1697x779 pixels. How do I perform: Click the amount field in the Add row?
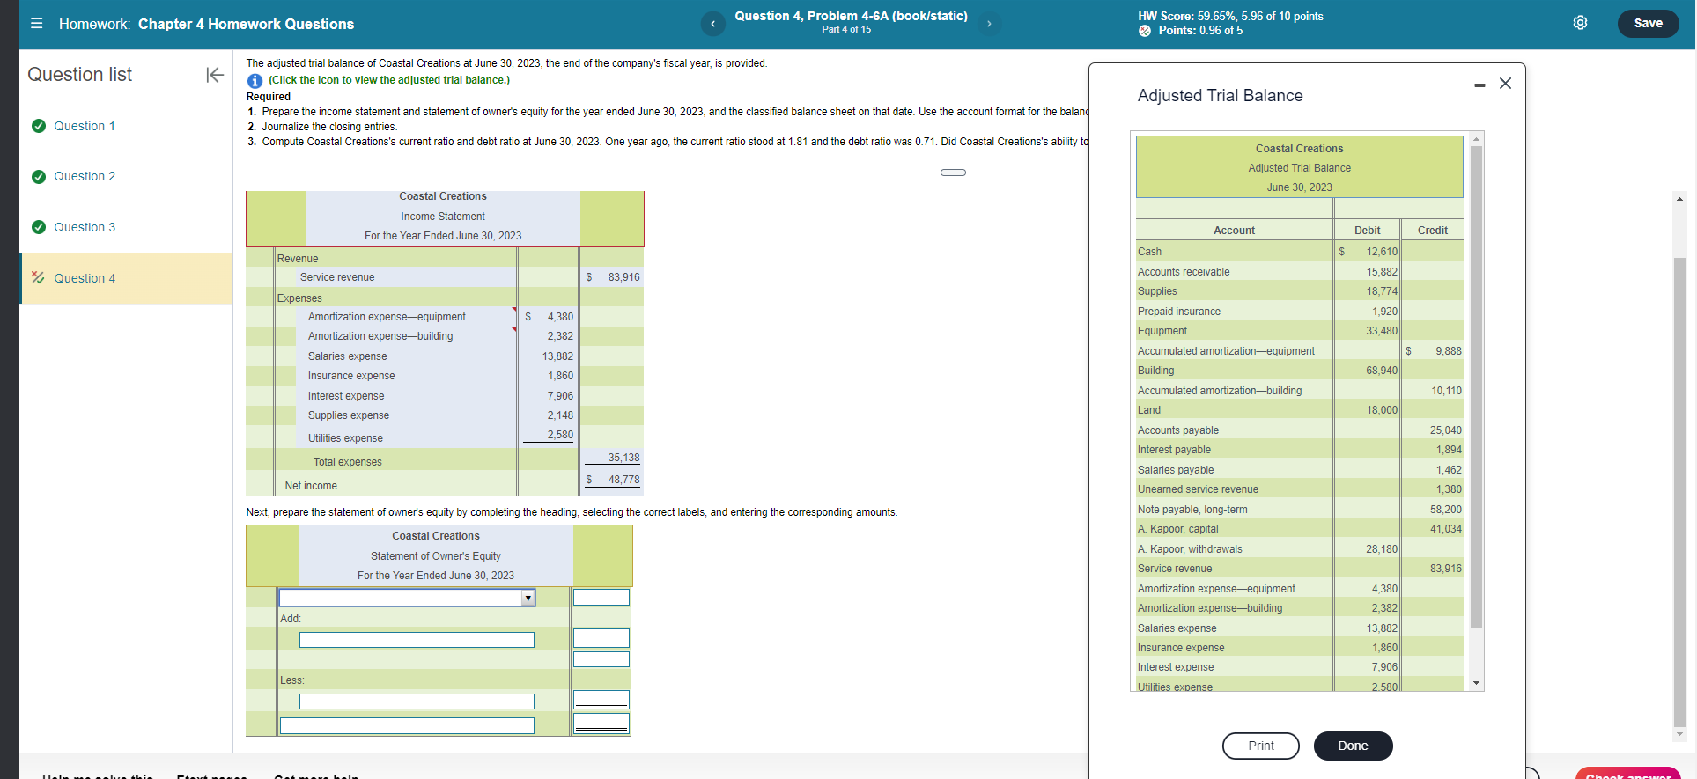(x=601, y=638)
